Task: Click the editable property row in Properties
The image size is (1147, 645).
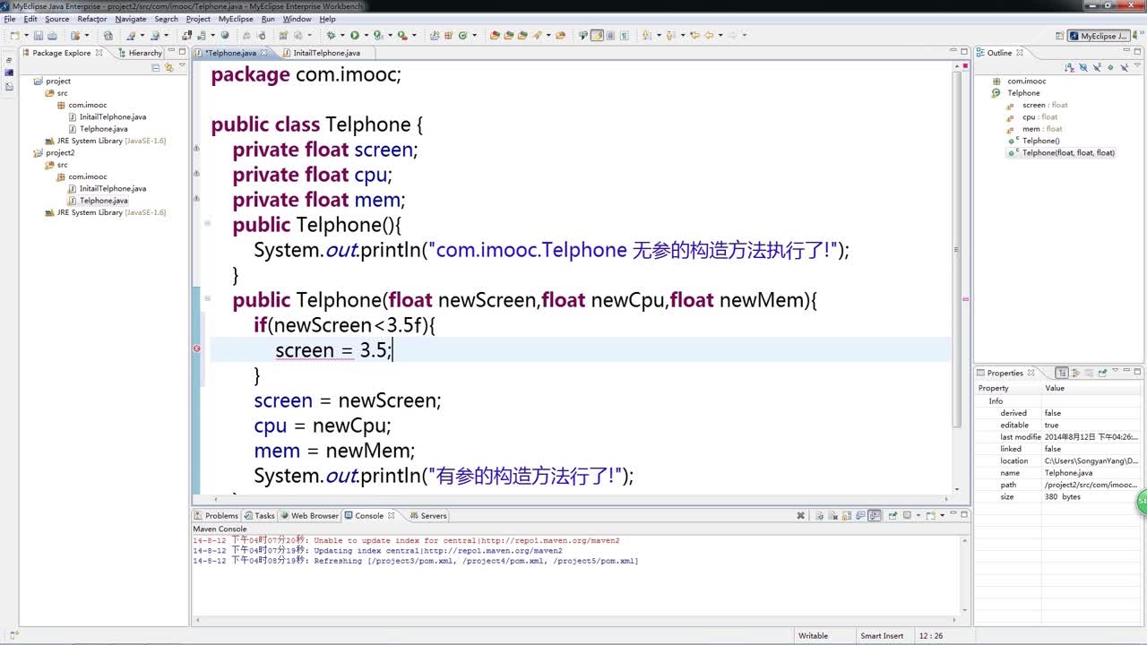Action: [x=1059, y=425]
